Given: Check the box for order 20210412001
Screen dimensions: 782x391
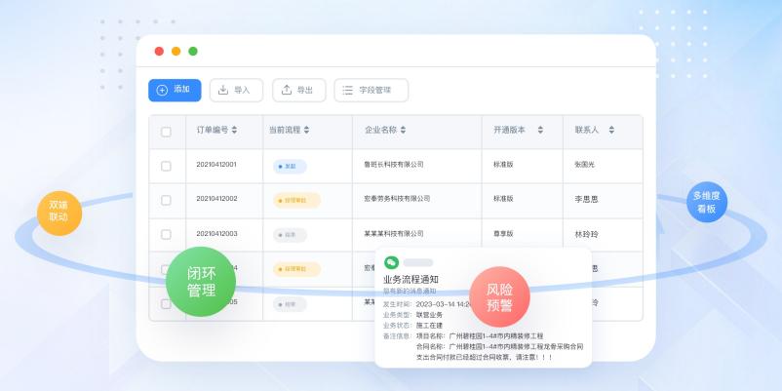Looking at the screenshot, I should pyautogui.click(x=166, y=165).
